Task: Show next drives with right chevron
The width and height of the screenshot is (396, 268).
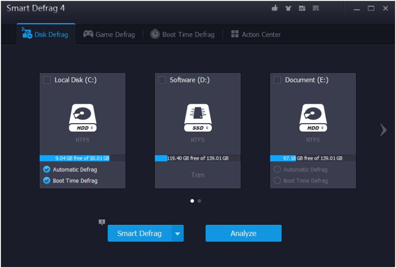Action: [383, 130]
